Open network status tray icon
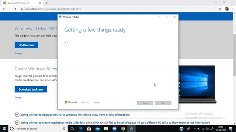This screenshot has height=132, width=236. point(203,129)
